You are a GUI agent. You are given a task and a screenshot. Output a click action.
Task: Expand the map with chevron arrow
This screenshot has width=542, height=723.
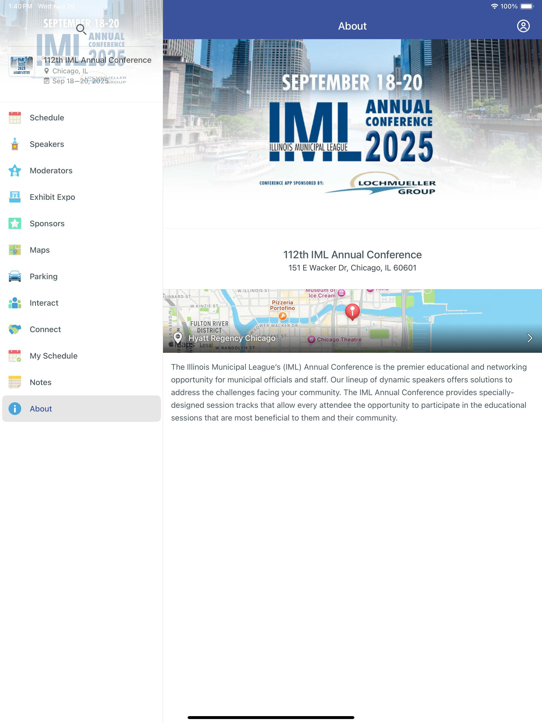[x=530, y=338]
